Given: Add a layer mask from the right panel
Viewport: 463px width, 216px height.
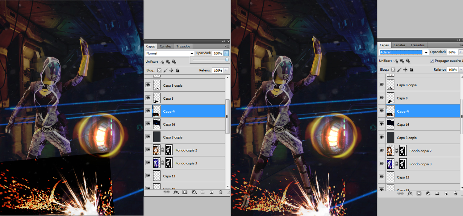Looking at the screenshot, I should (x=419, y=193).
